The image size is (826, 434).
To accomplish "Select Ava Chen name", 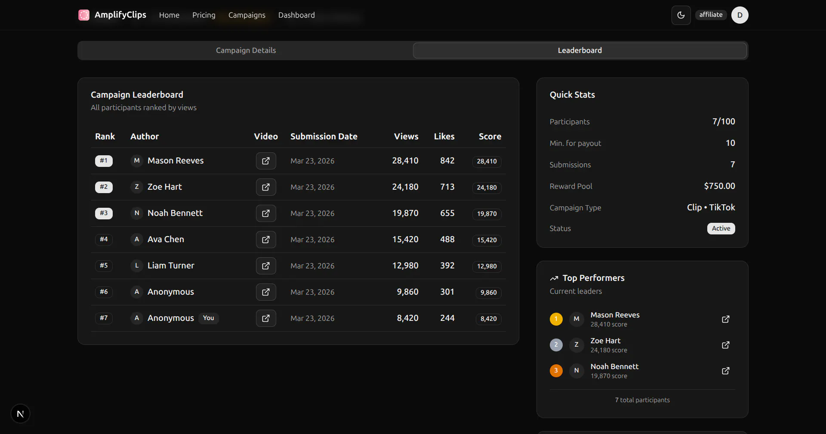I will [166, 240].
